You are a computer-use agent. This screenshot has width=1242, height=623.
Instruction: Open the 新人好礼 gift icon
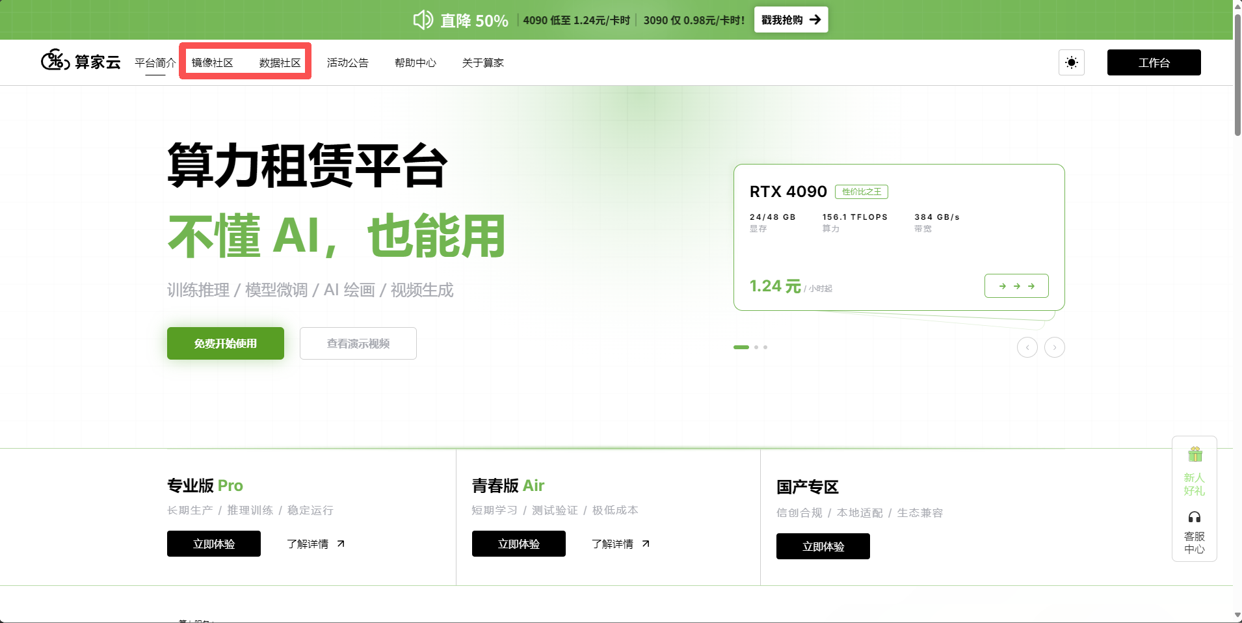(x=1195, y=454)
